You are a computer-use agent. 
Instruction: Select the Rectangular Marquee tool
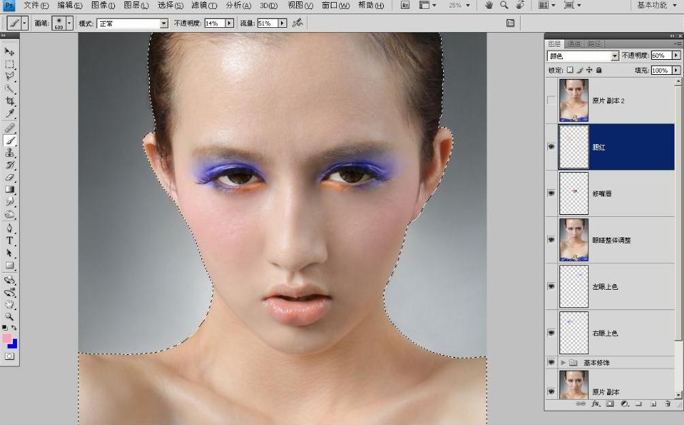pos(9,65)
